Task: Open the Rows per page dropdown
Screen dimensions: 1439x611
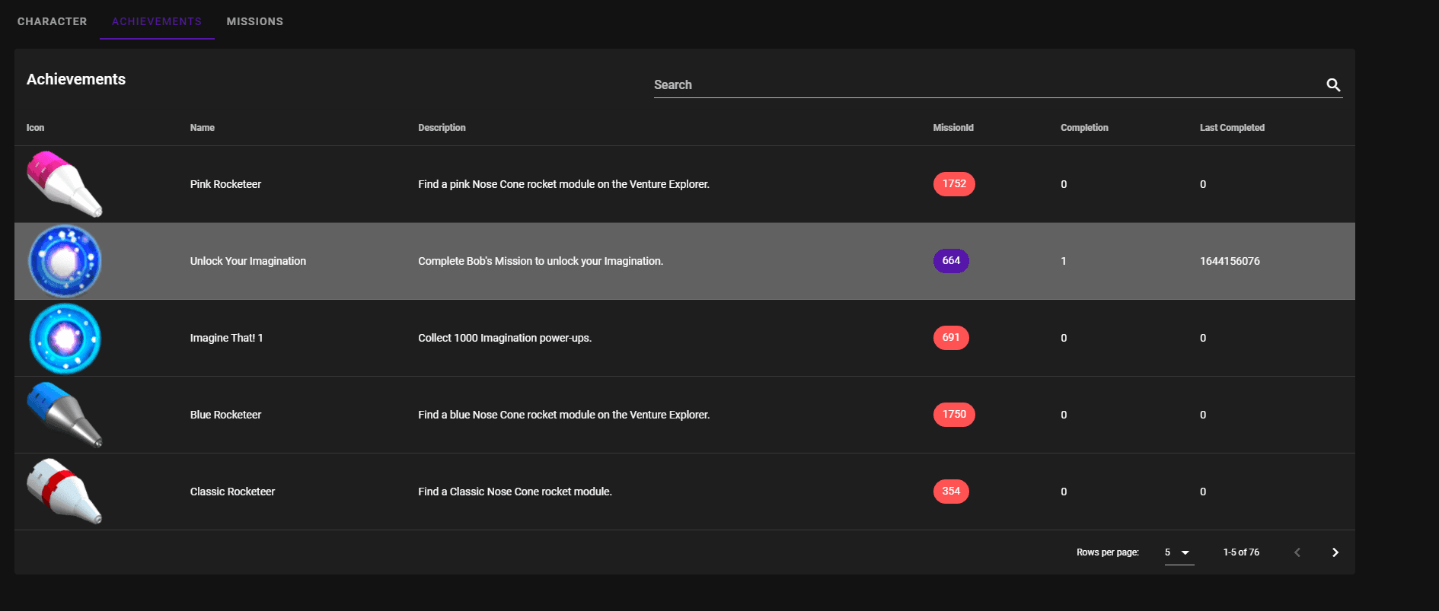Action: [1179, 552]
